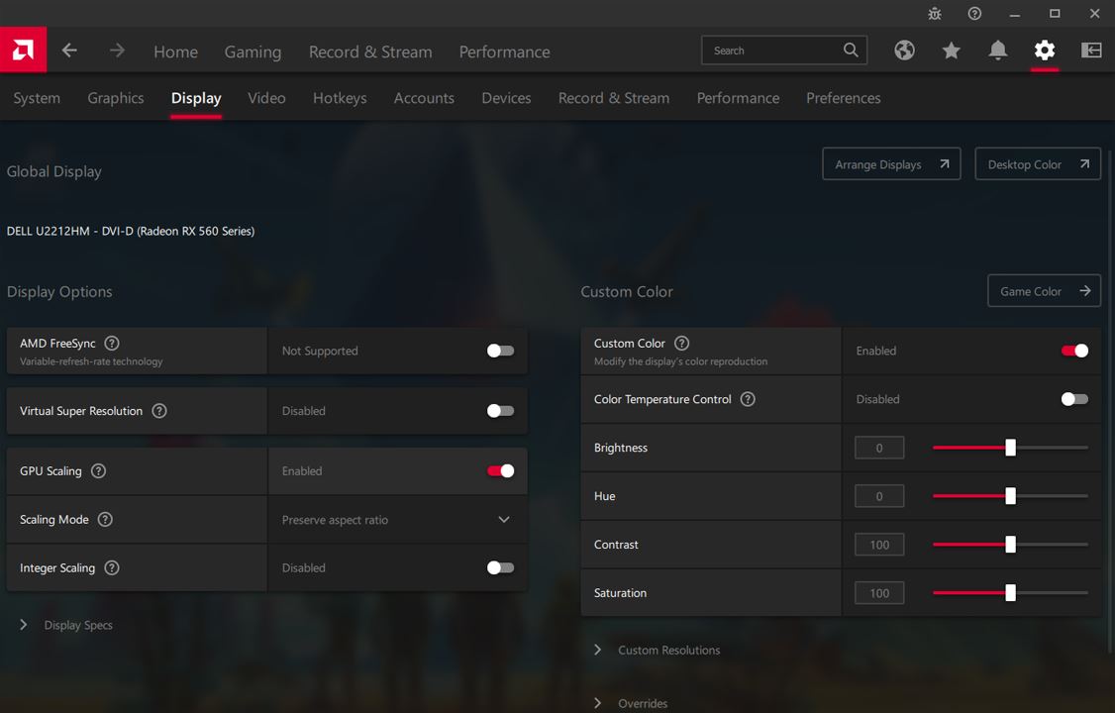Click the settings gear icon

pos(1045,51)
